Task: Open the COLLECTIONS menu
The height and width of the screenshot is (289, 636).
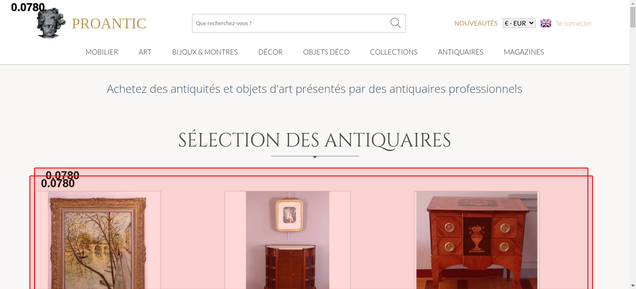Action: coord(394,52)
